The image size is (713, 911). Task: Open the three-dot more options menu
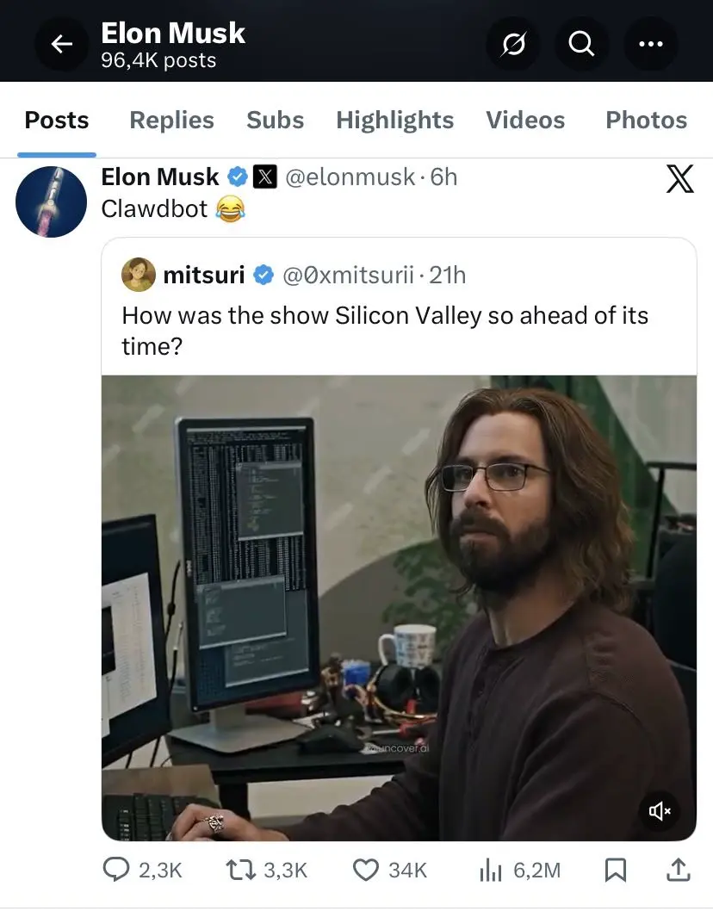pyautogui.click(x=650, y=44)
